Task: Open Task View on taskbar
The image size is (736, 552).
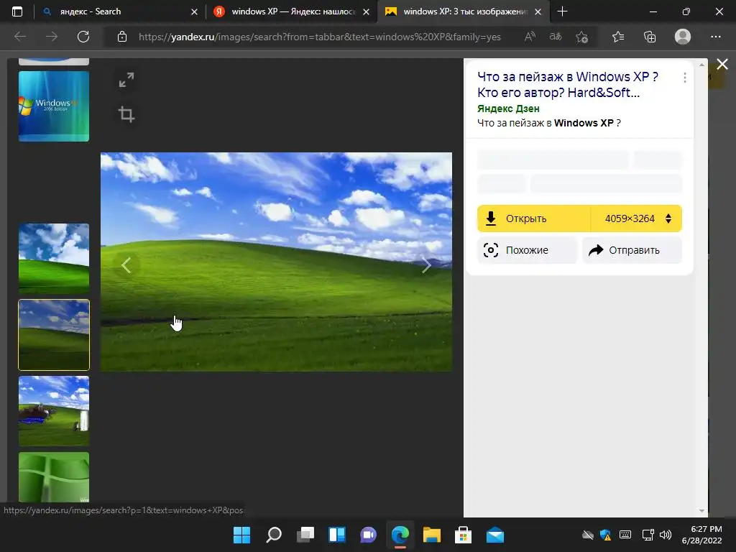Action: (305, 535)
